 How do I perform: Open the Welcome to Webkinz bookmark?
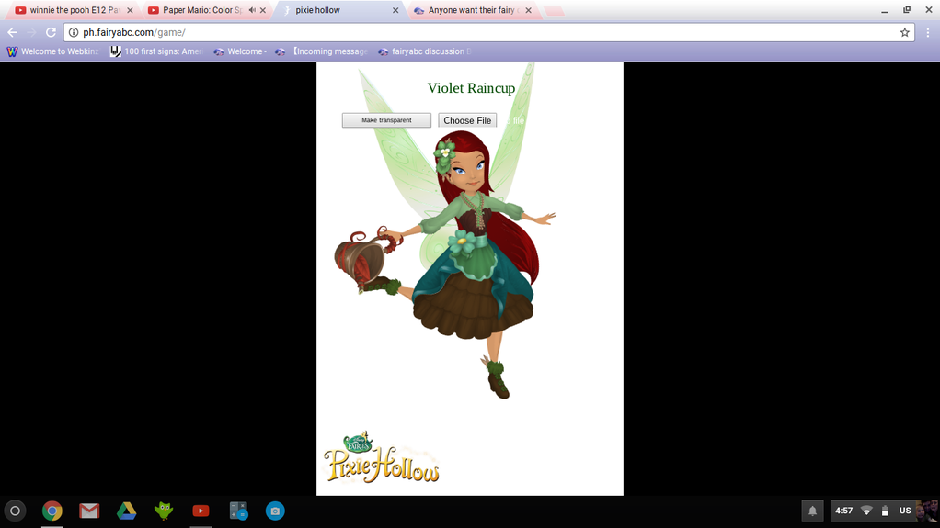point(52,51)
